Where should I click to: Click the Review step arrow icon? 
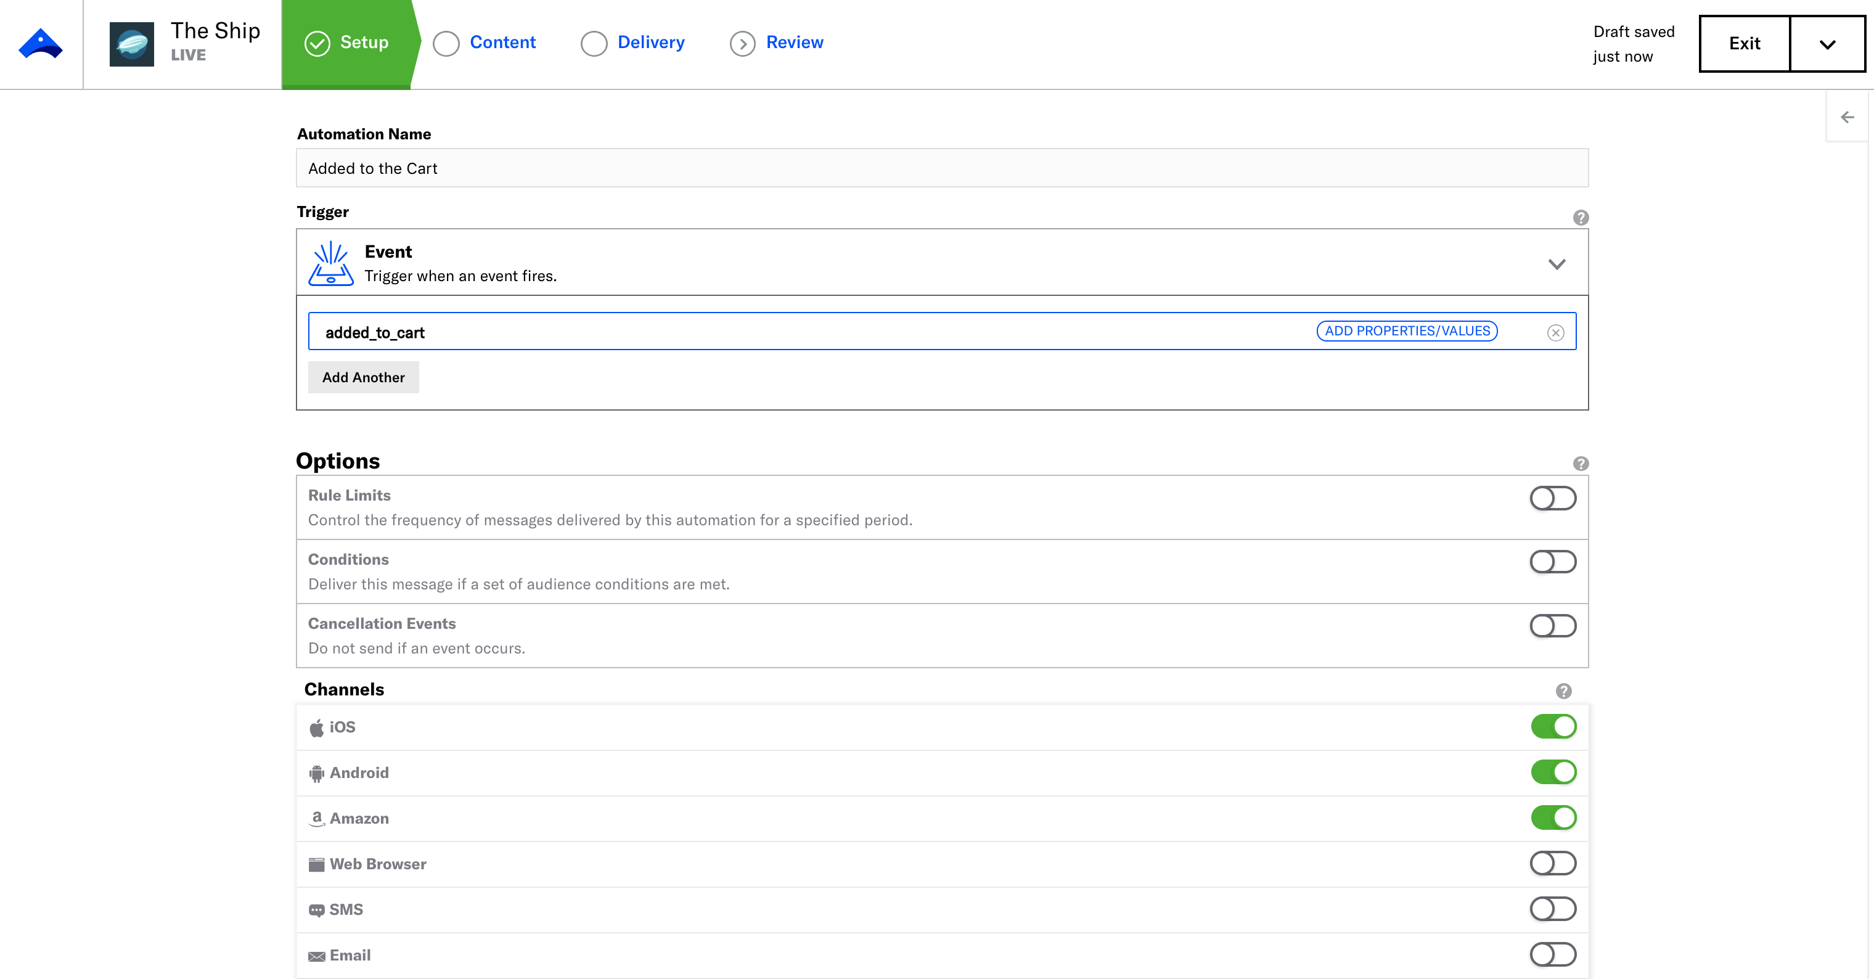742,44
